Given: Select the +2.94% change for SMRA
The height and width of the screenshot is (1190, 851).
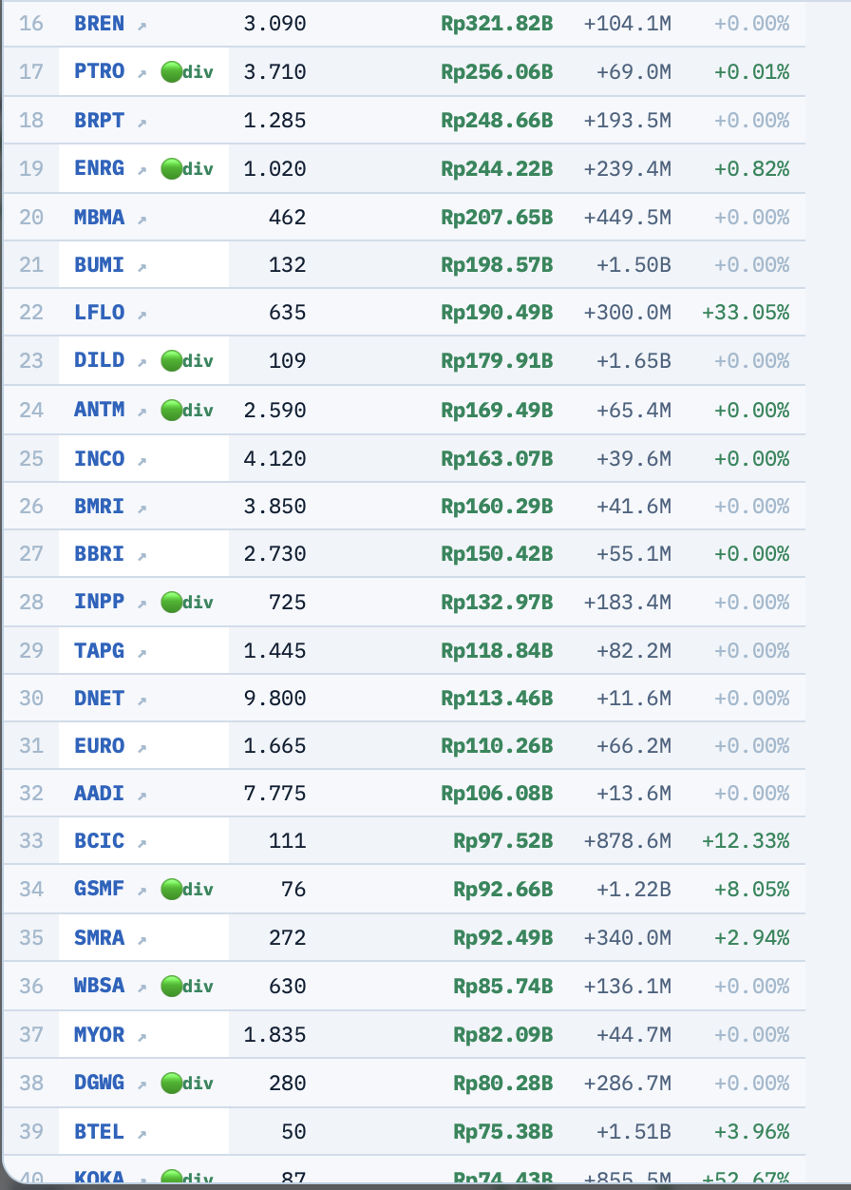Looking at the screenshot, I should [751, 938].
